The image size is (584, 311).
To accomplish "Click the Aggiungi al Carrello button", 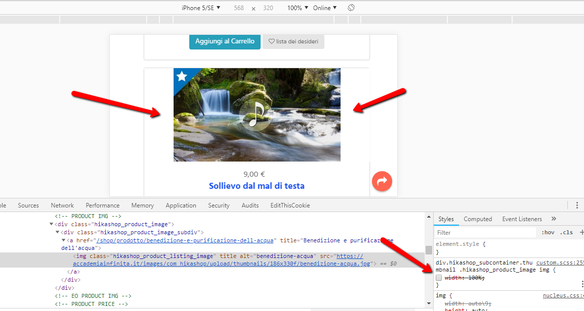I will tap(225, 41).
